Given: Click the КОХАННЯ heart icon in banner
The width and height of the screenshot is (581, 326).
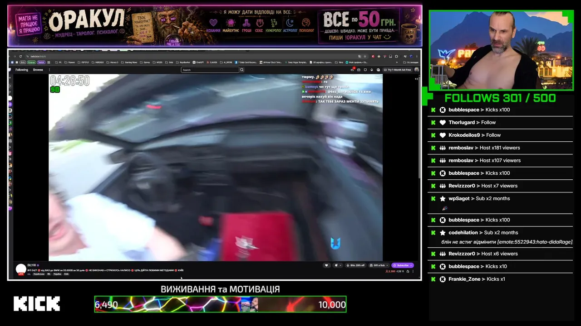Looking at the screenshot, I should coord(213,23).
